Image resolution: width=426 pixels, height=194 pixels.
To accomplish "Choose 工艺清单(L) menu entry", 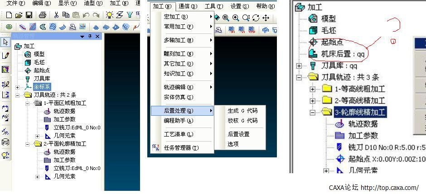I will click(x=182, y=134).
